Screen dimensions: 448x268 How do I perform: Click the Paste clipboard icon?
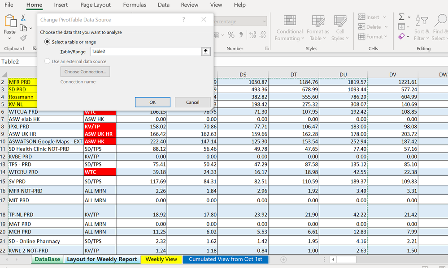10,21
